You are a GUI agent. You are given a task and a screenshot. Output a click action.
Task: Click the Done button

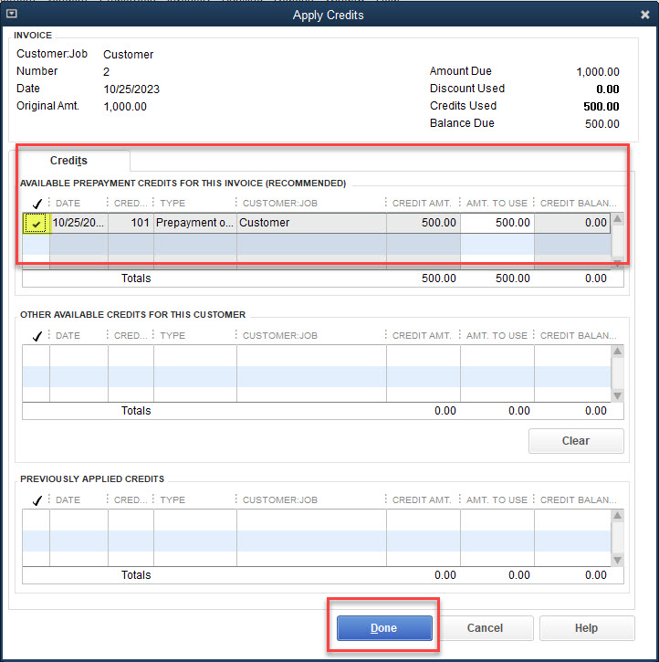pos(384,628)
